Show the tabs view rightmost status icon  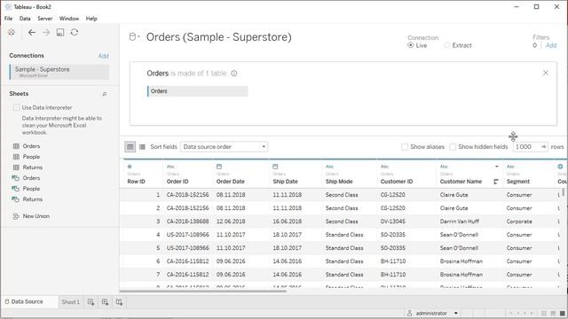562,313
